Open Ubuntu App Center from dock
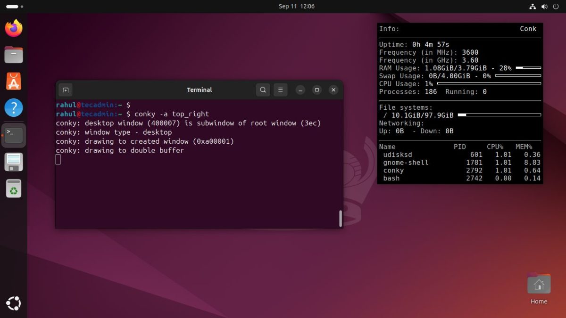The width and height of the screenshot is (566, 318). [14, 82]
